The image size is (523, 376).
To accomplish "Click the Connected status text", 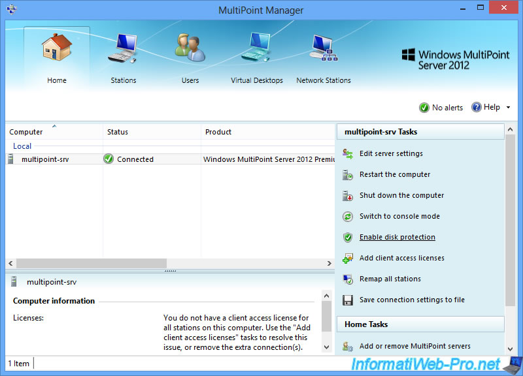I will point(135,159).
